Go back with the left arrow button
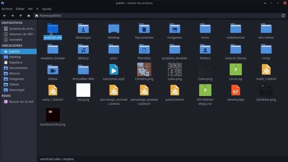 (4, 16)
